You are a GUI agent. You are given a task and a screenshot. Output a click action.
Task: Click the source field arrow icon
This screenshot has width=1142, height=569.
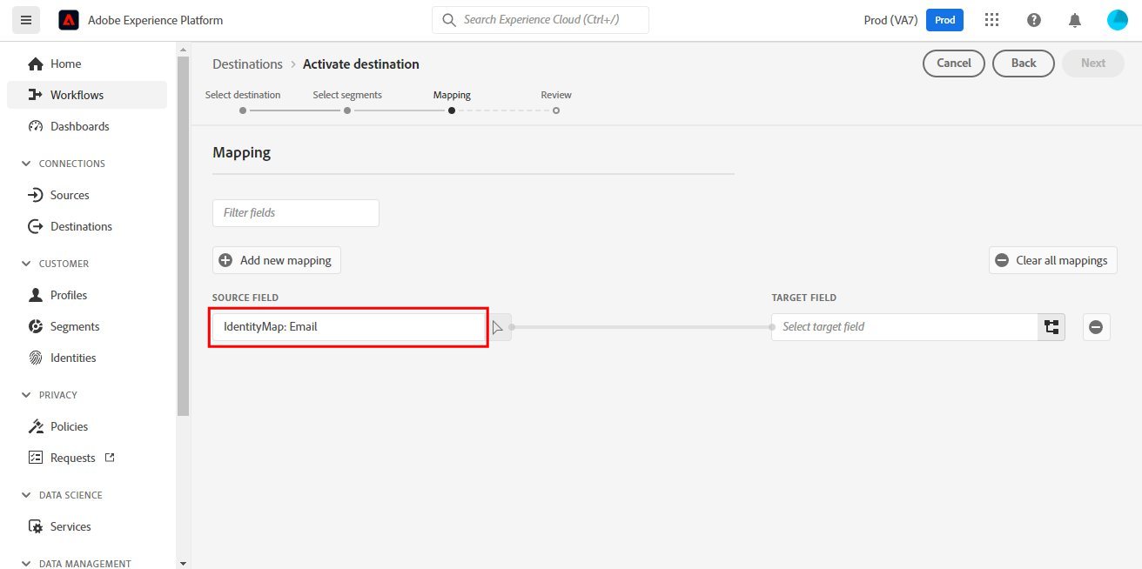498,327
